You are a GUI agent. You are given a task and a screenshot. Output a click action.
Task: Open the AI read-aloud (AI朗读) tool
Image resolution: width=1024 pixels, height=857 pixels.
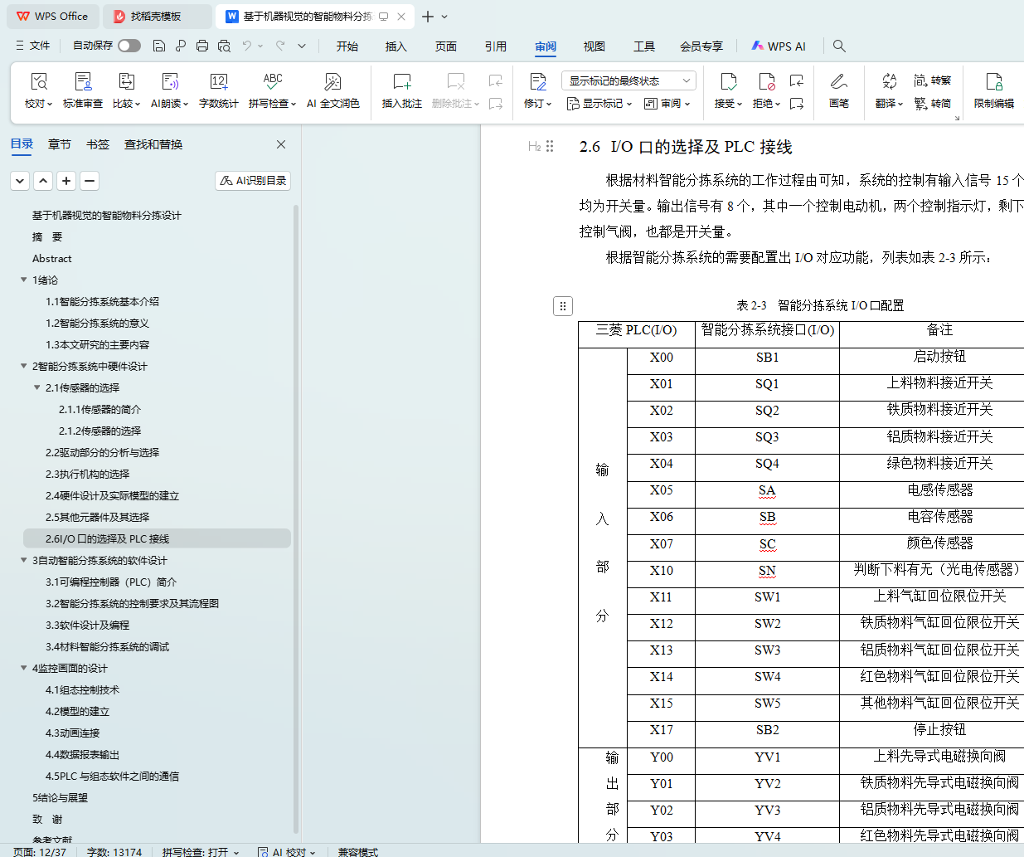pyautogui.click(x=169, y=82)
